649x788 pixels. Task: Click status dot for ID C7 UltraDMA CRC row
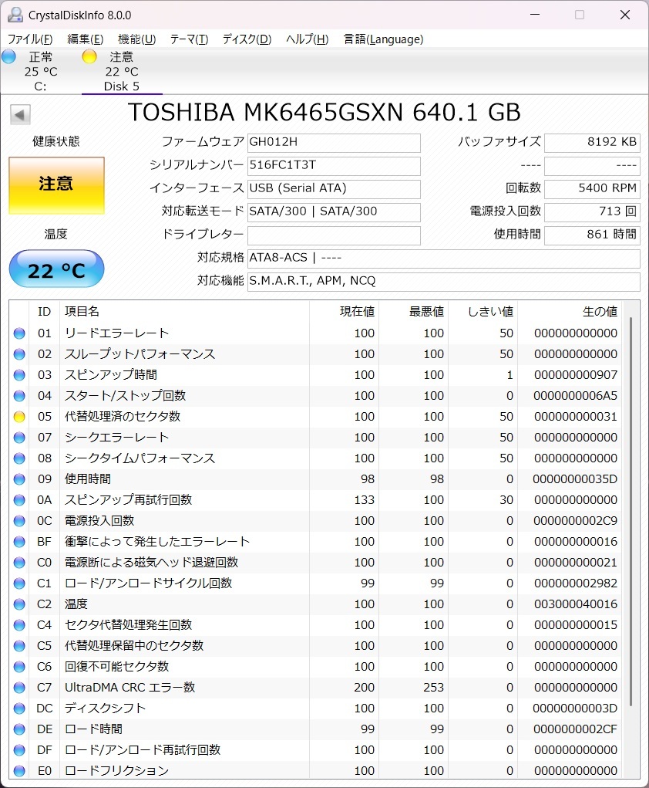pos(19,688)
